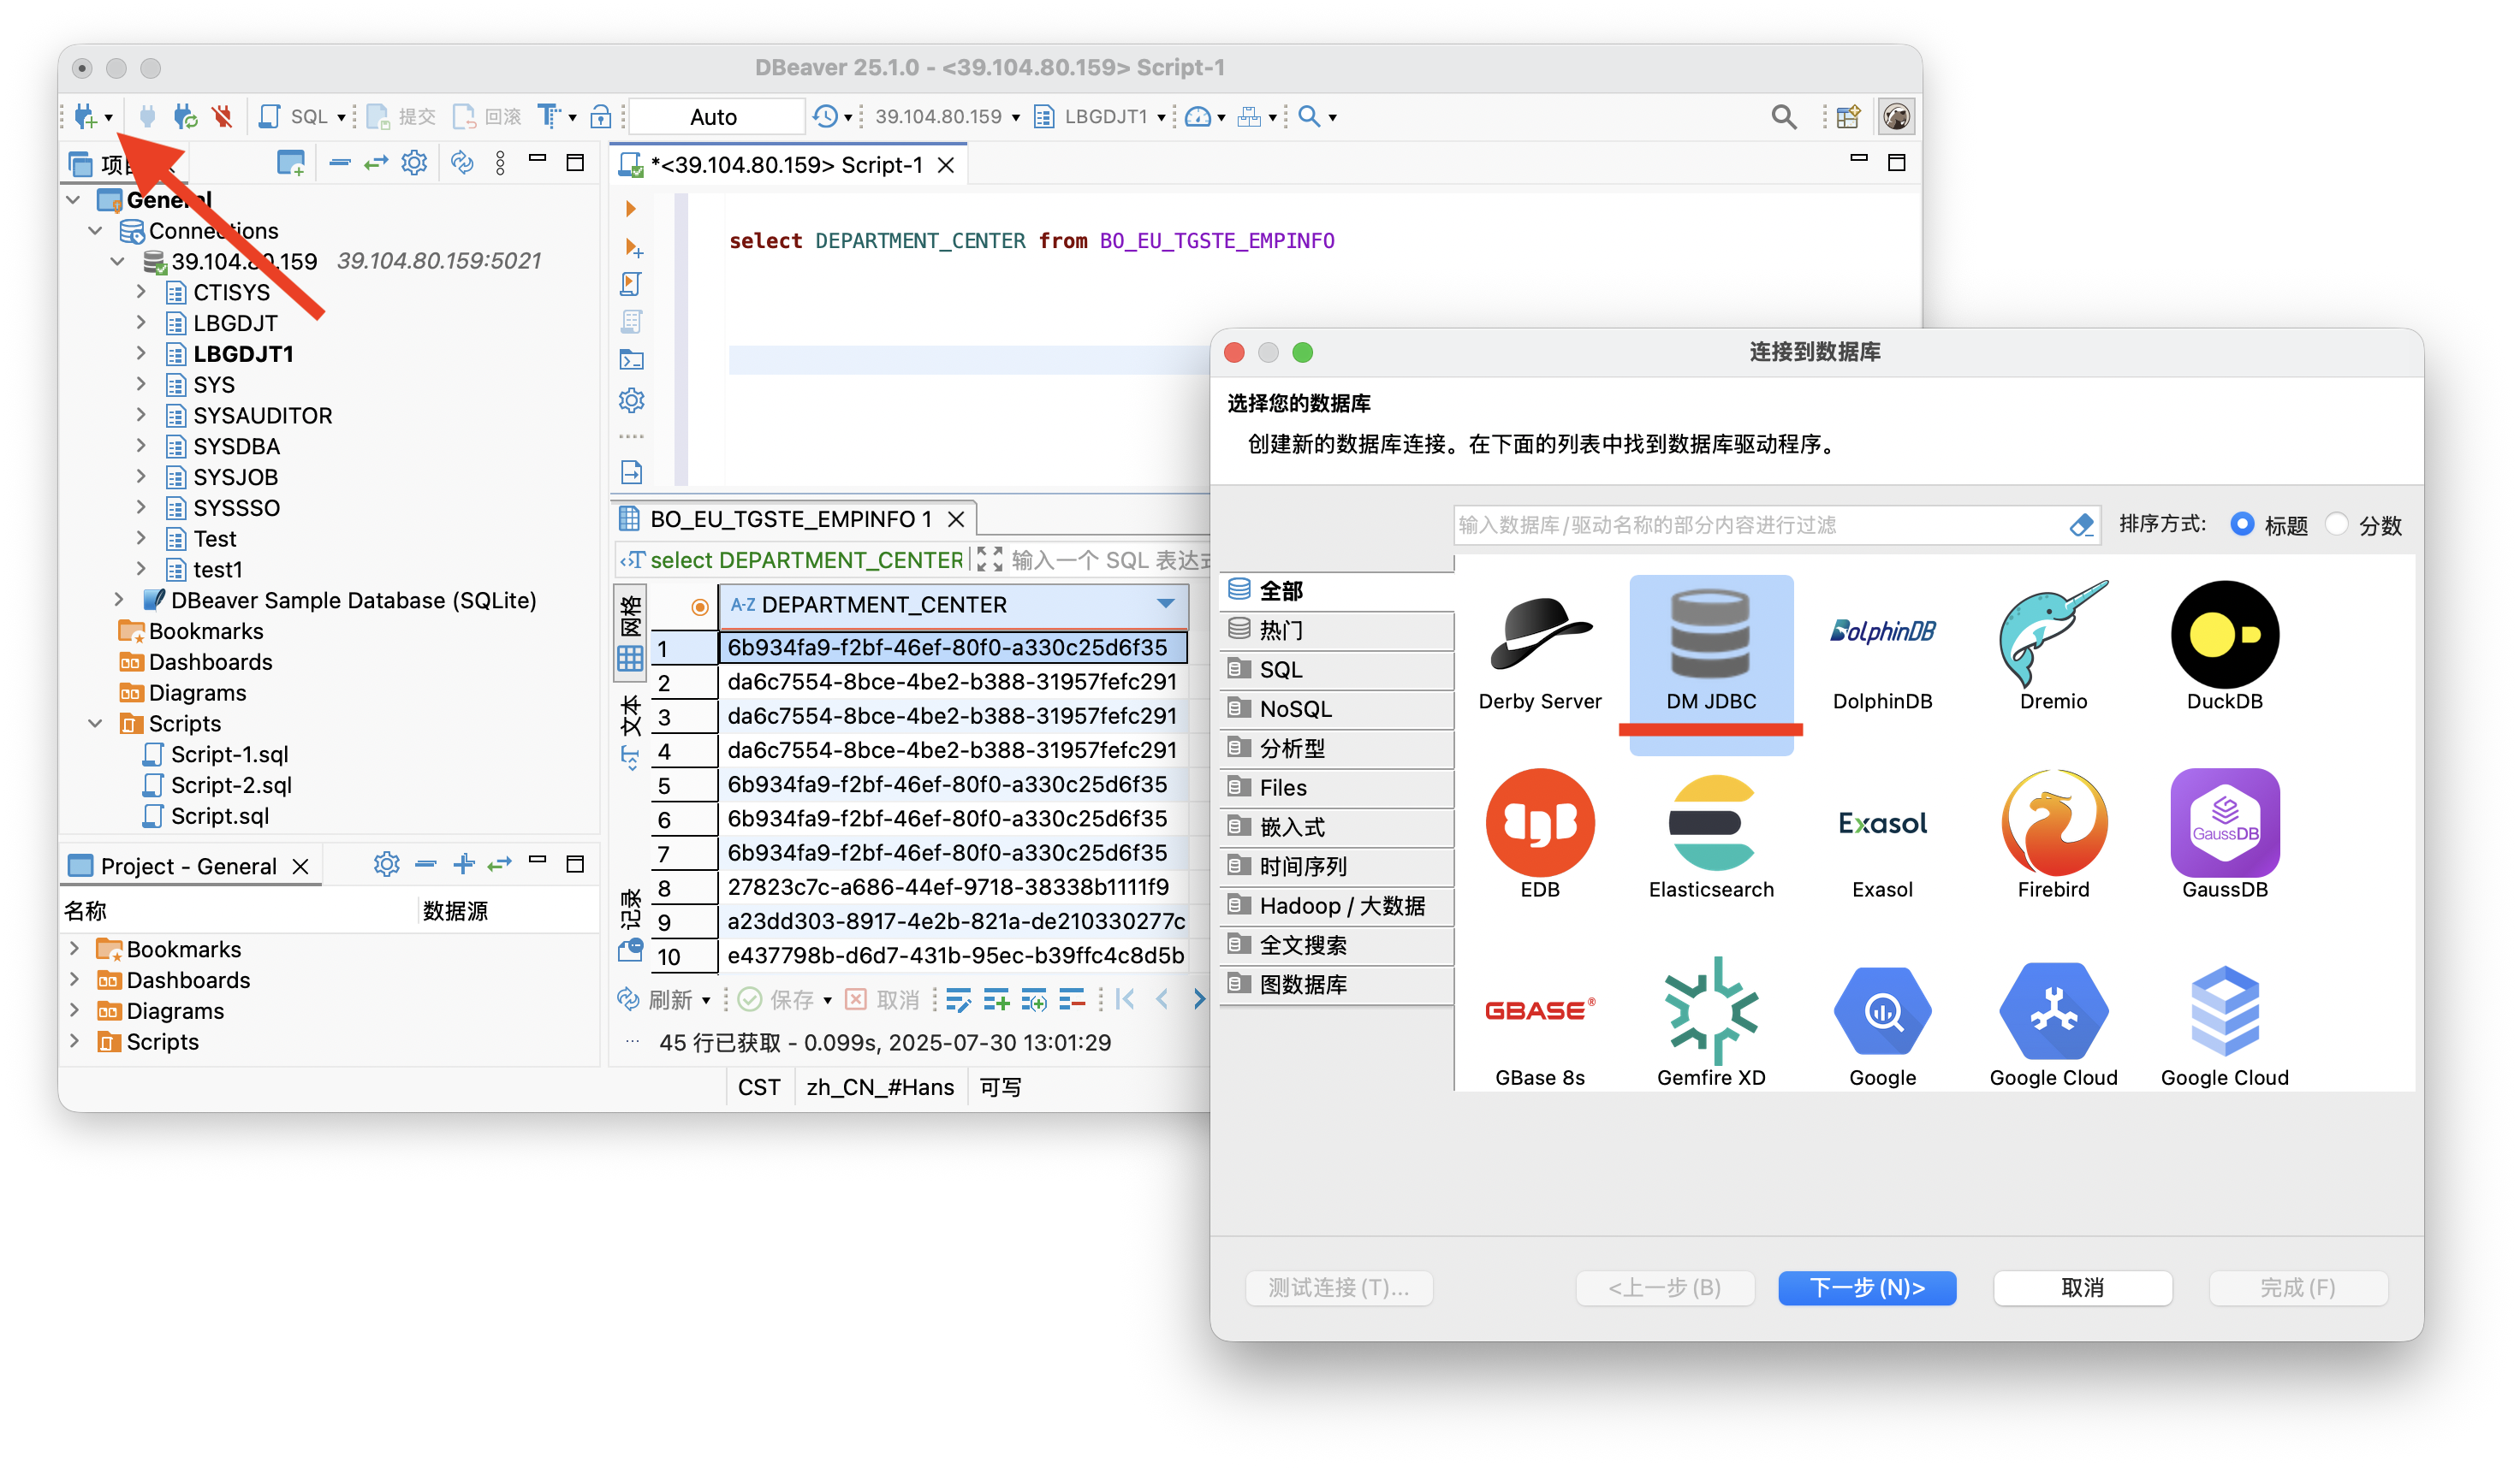
Task: Click the execute SQL statement arrow icon
Action: coord(630,209)
